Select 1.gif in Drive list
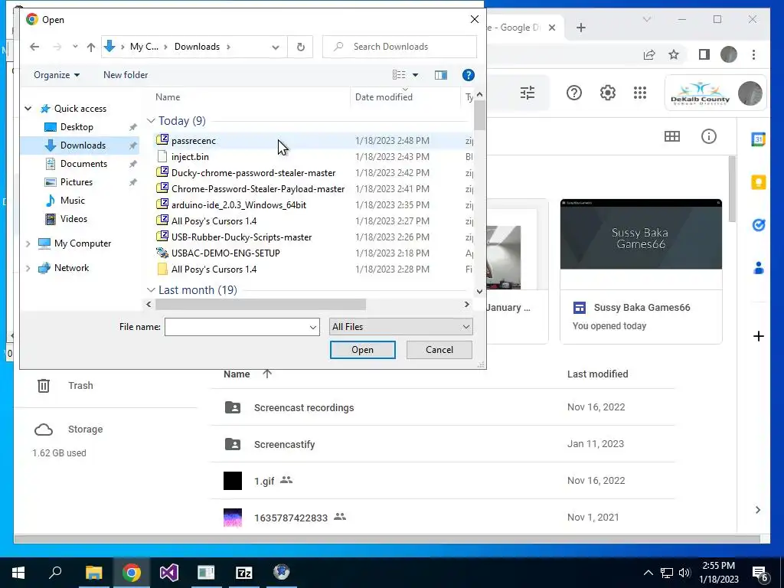This screenshot has height=588, width=784. (264, 481)
